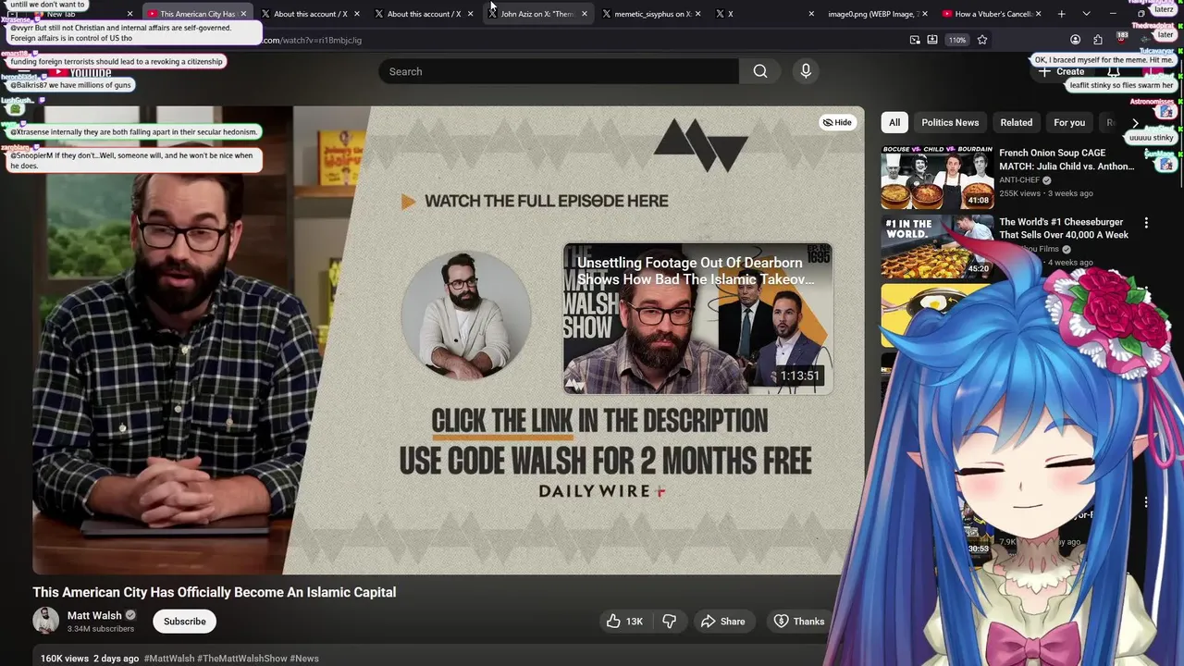Click 'The World's #1 Cheeseburger' video title
The width and height of the screenshot is (1184, 666).
tap(1064, 228)
